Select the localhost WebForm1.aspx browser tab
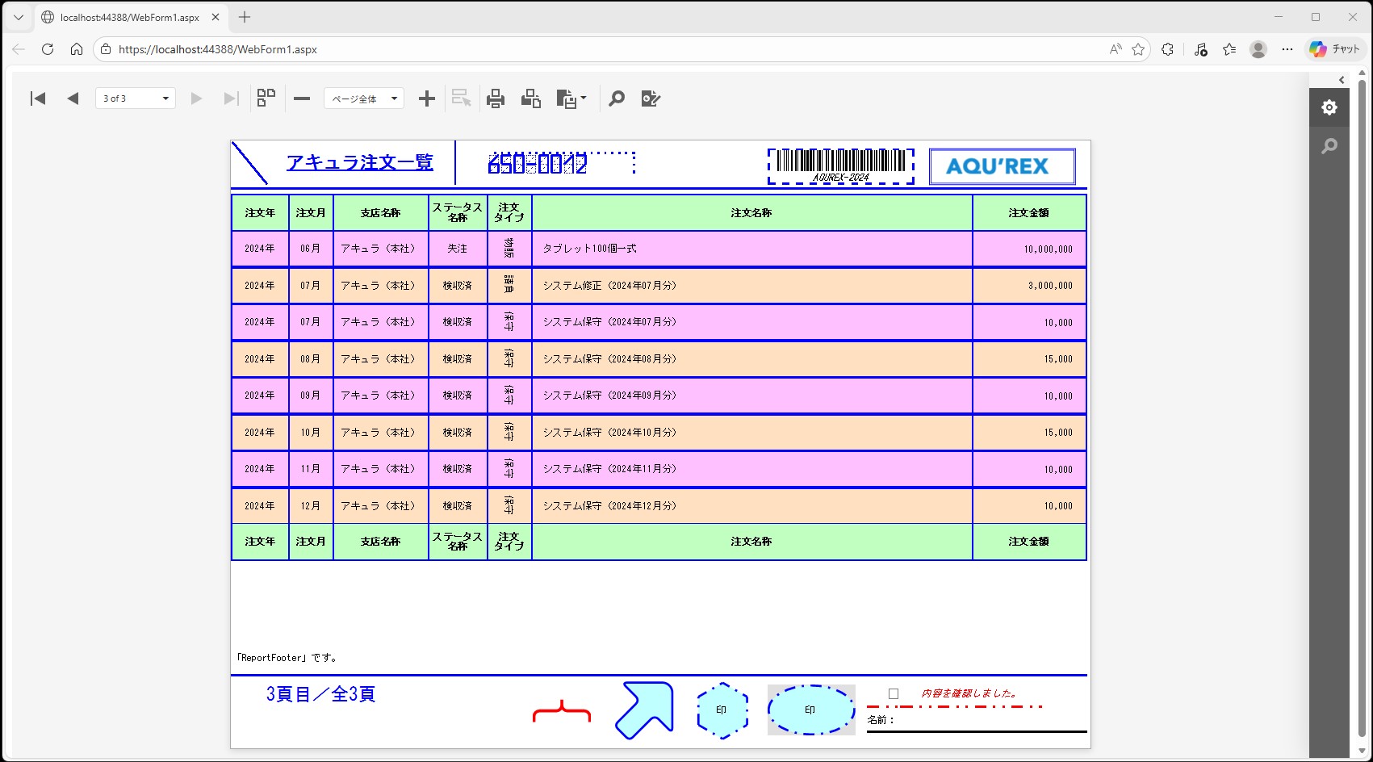1373x762 pixels. coord(129,17)
